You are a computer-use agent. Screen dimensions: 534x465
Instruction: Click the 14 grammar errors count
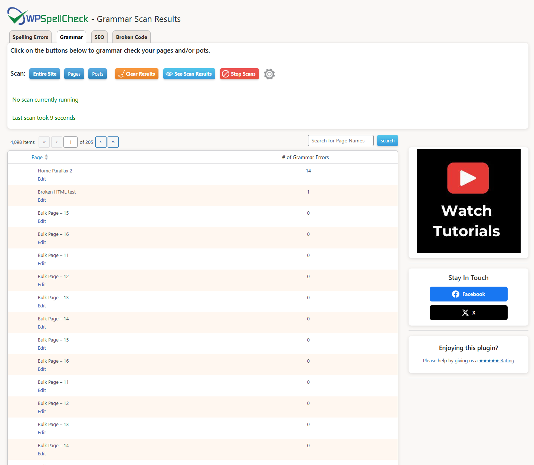[308, 171]
